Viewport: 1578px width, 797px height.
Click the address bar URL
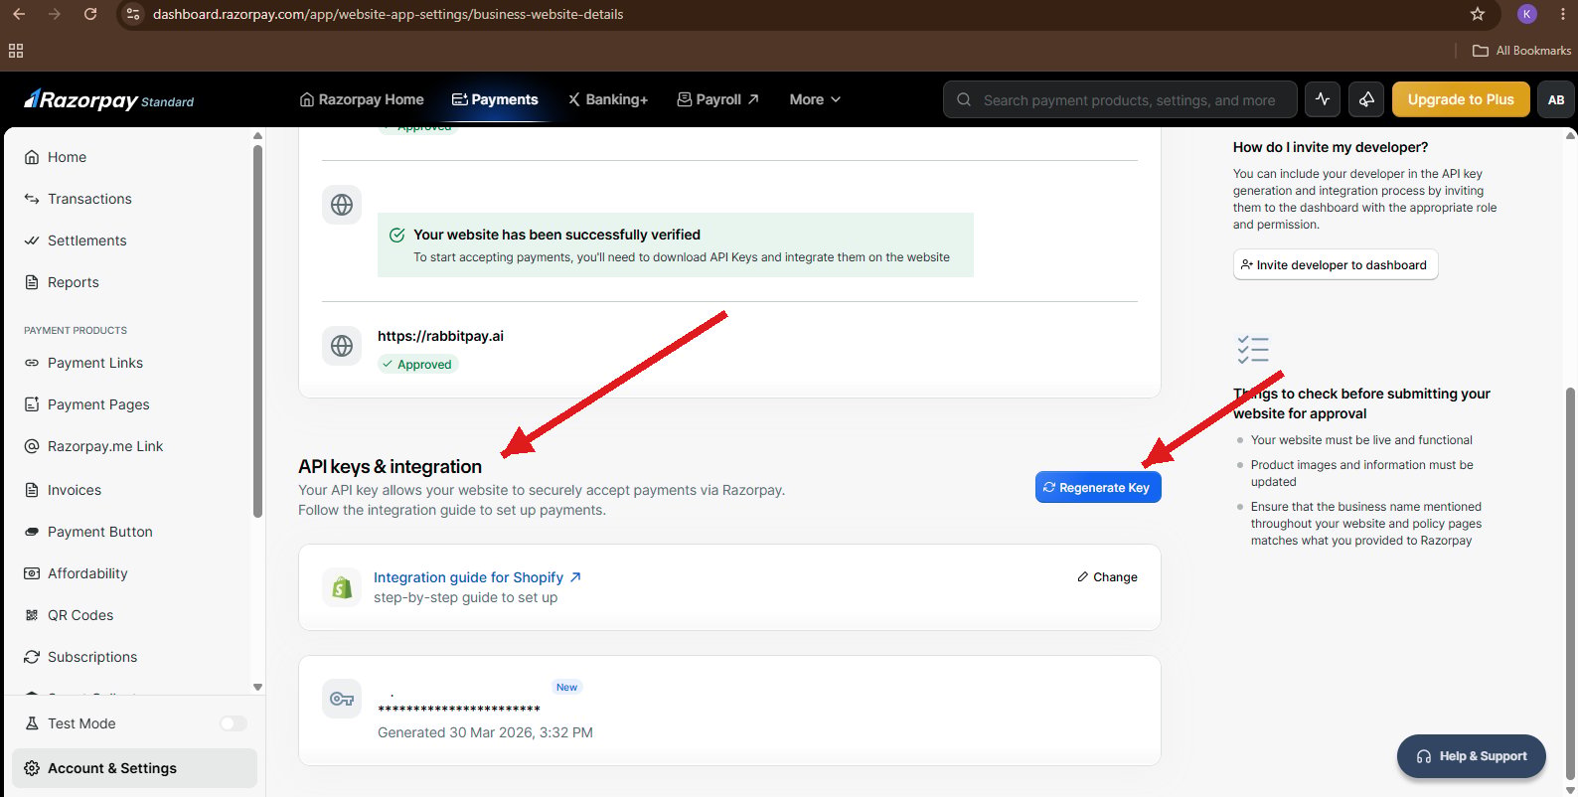pyautogui.click(x=388, y=14)
